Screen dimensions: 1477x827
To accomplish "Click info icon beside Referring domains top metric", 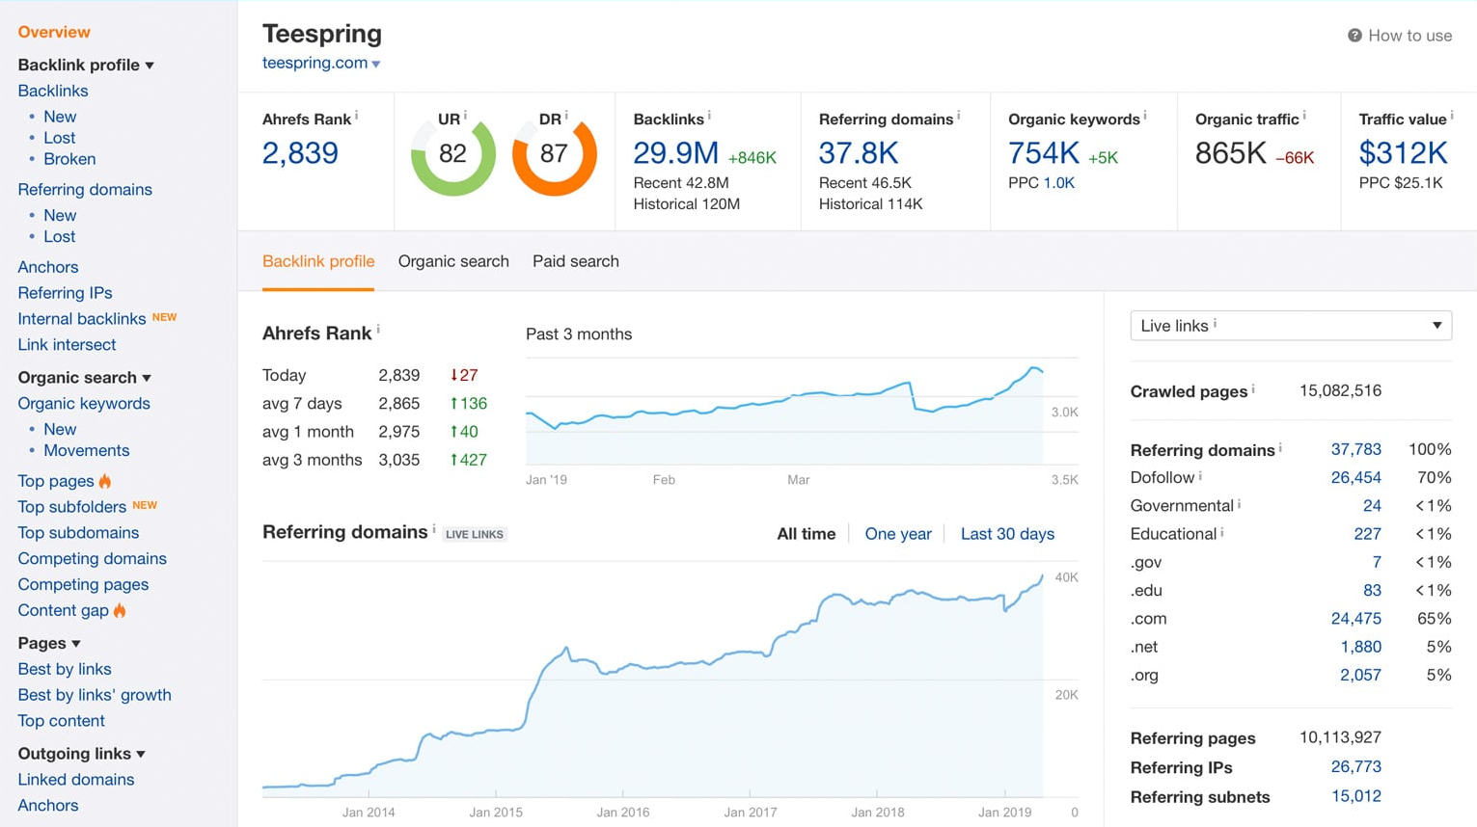I will click(958, 116).
